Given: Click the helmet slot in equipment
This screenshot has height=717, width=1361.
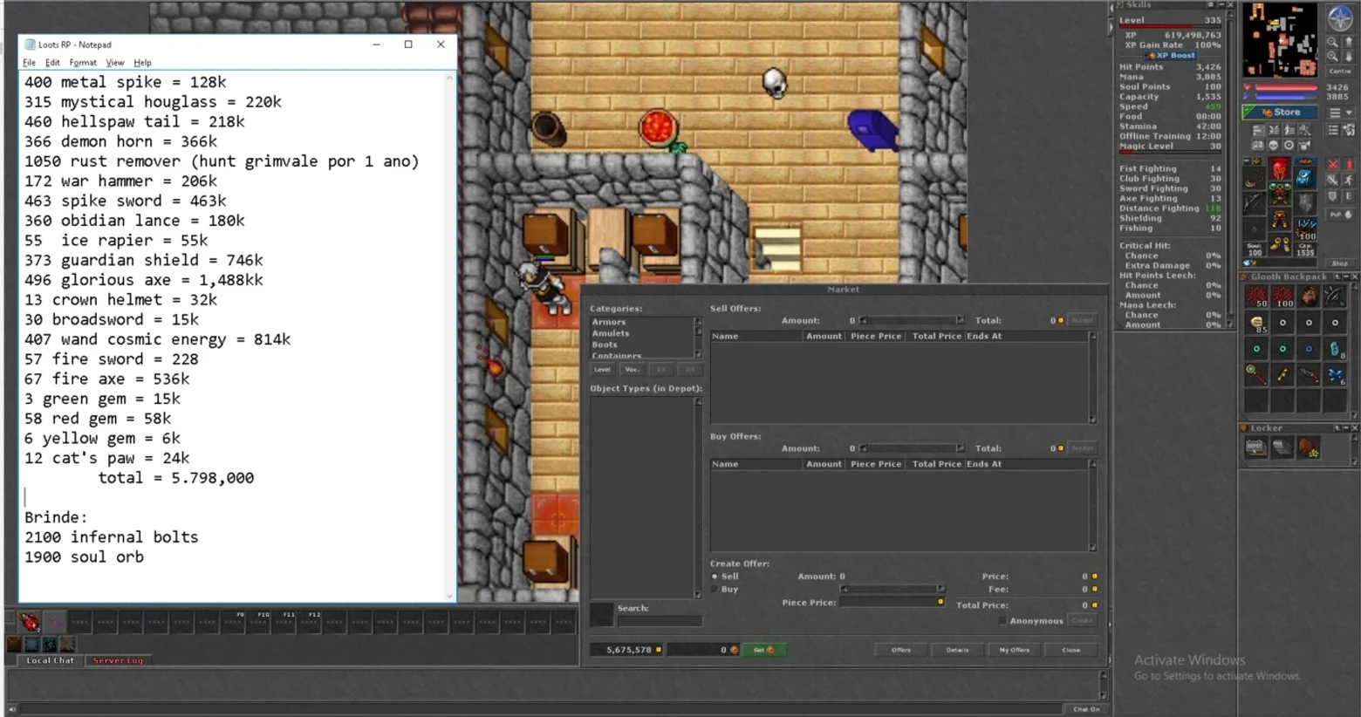Looking at the screenshot, I should pos(1279,168).
